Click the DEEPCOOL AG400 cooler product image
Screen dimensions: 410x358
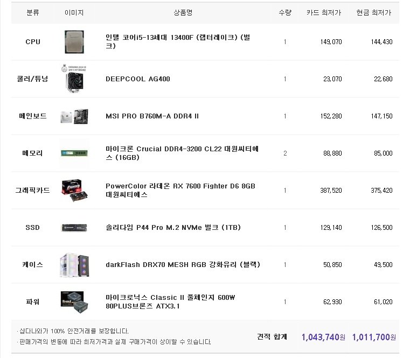tap(74, 79)
